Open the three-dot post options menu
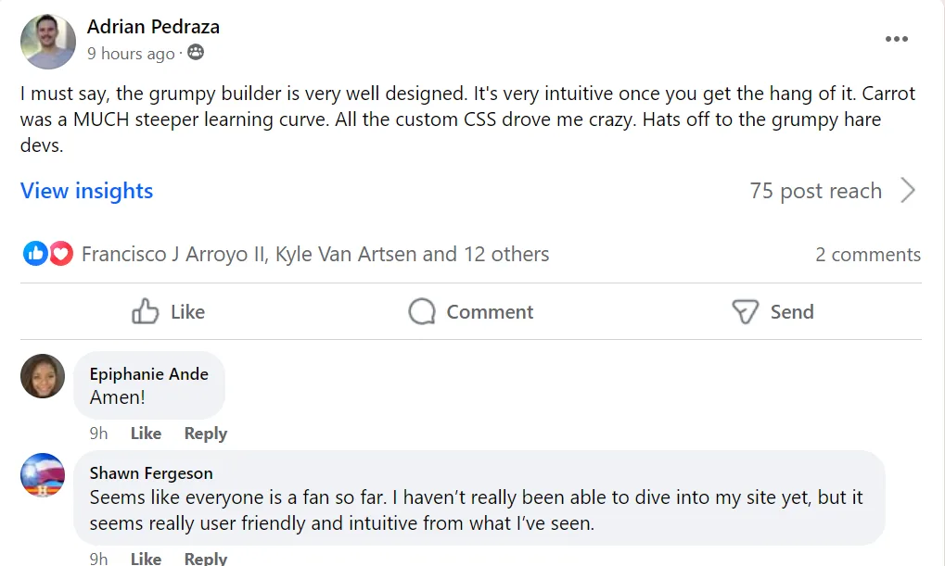Screen dimensions: 945x566 click(896, 39)
